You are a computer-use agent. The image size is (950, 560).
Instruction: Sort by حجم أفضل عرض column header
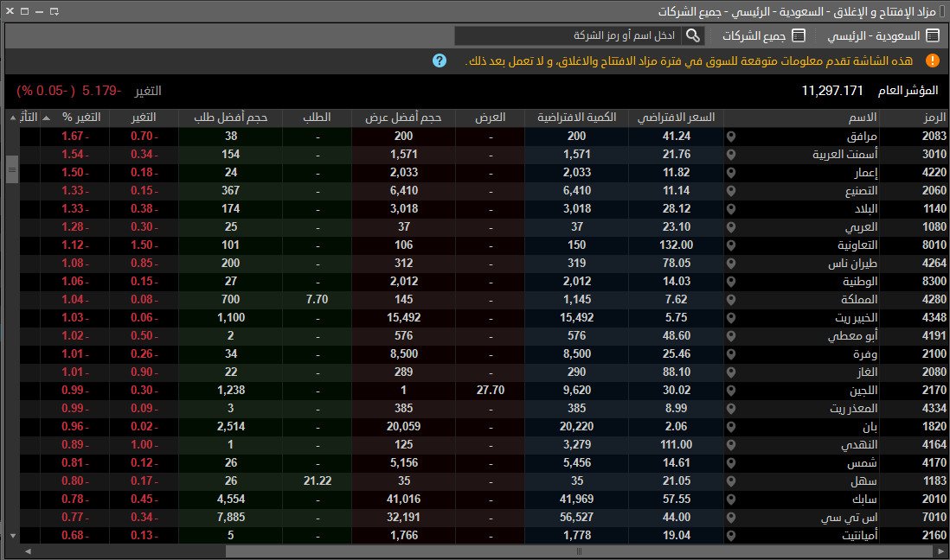coord(403,118)
